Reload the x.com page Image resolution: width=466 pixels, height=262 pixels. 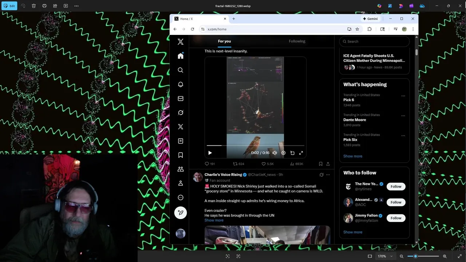193,29
